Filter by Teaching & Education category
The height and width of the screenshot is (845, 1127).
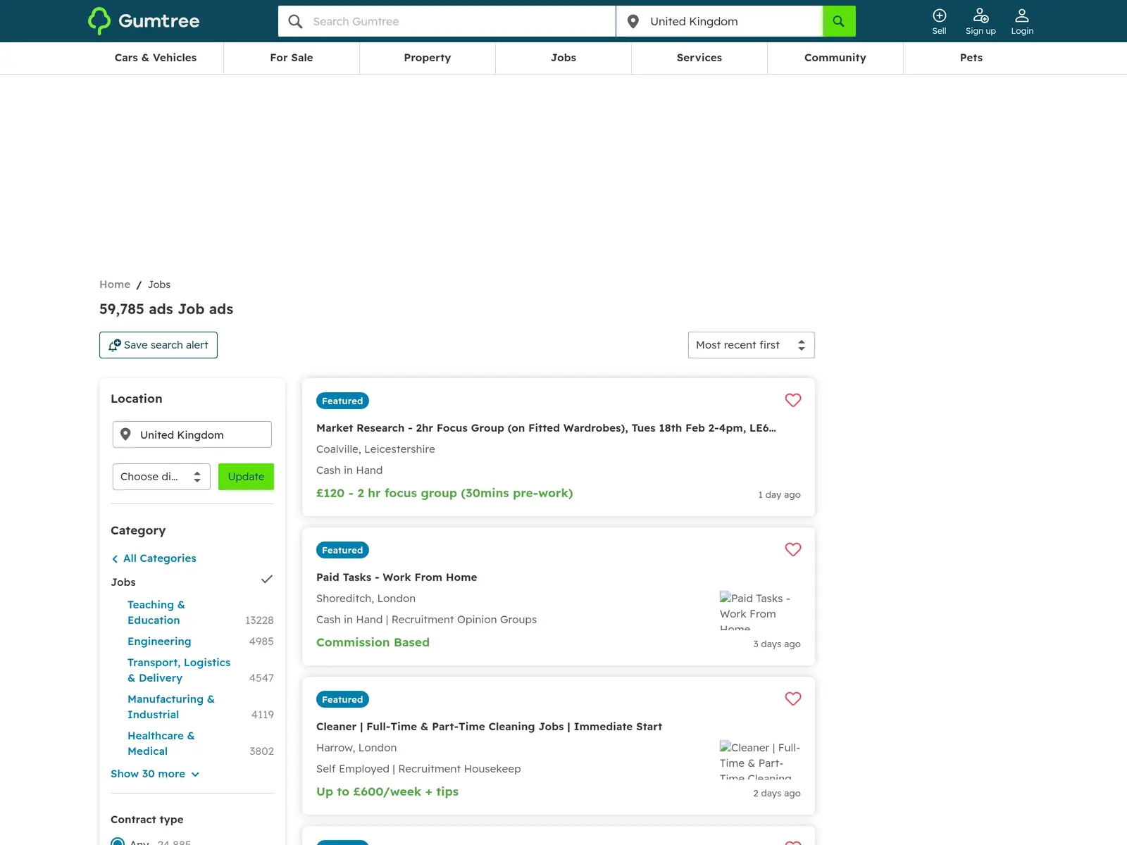pos(156,613)
